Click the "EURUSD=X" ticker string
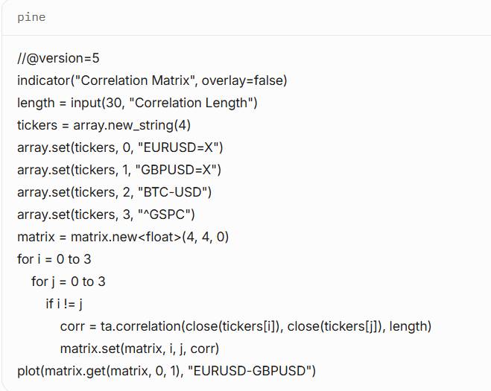The width and height of the screenshot is (491, 391). (183, 147)
